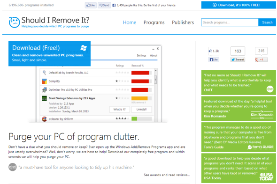Open About in the app preview
Screen dimensions: 277x184
click(x=154, y=55)
